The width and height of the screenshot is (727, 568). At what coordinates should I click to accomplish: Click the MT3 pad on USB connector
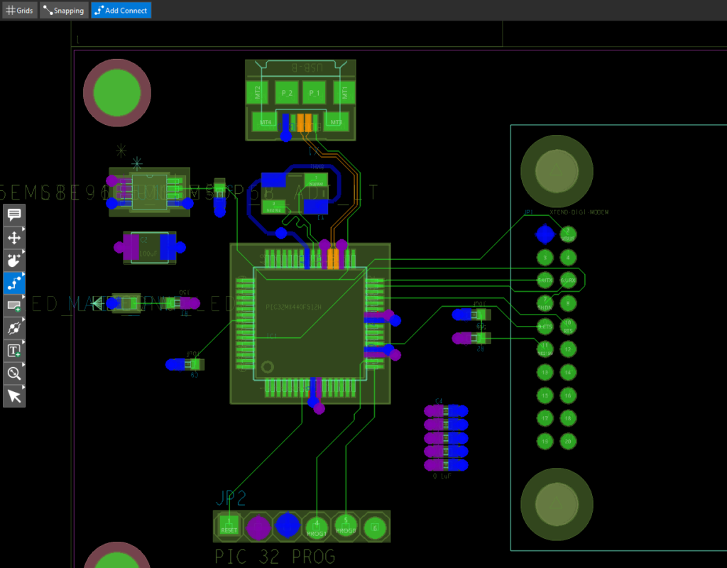pyautogui.click(x=336, y=122)
